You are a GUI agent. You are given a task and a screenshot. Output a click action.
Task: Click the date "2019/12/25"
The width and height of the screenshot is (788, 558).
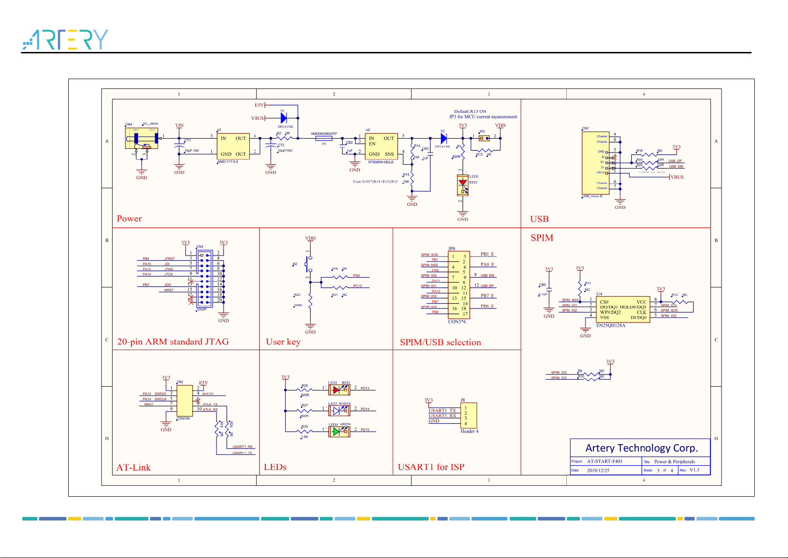tap(598, 470)
